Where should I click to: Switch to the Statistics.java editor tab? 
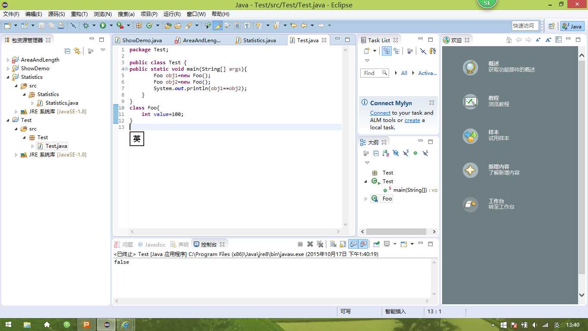point(259,40)
